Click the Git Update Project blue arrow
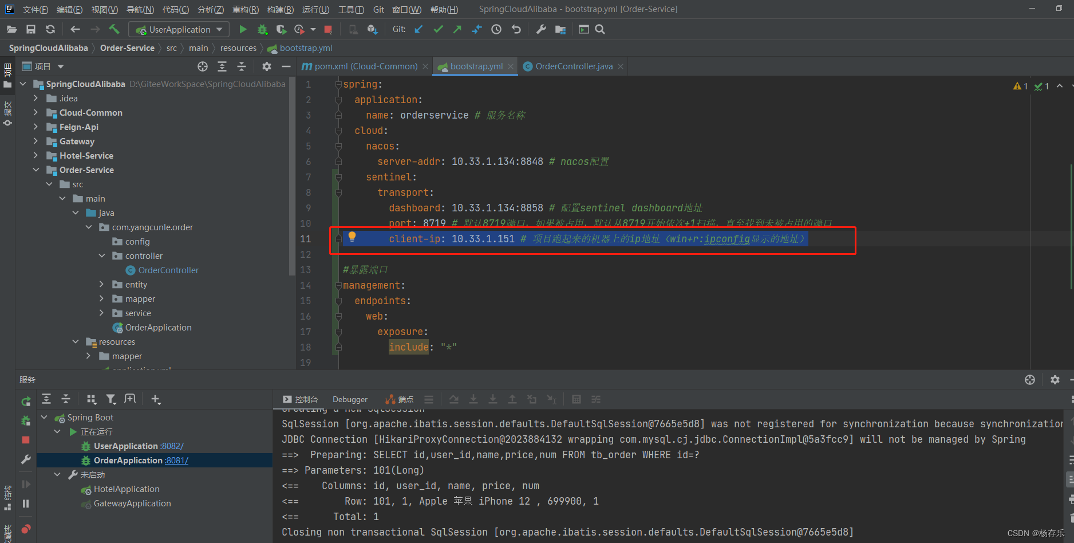The height and width of the screenshot is (543, 1074). (418, 29)
